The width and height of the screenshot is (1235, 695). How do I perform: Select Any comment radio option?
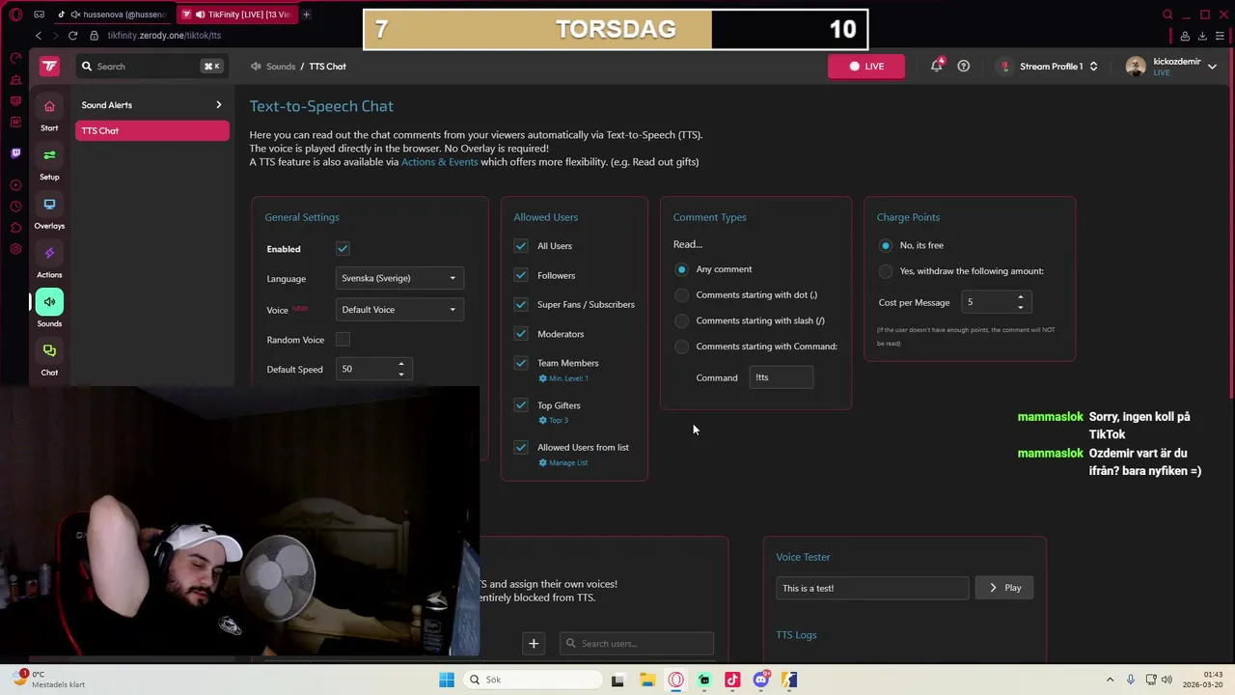point(682,269)
